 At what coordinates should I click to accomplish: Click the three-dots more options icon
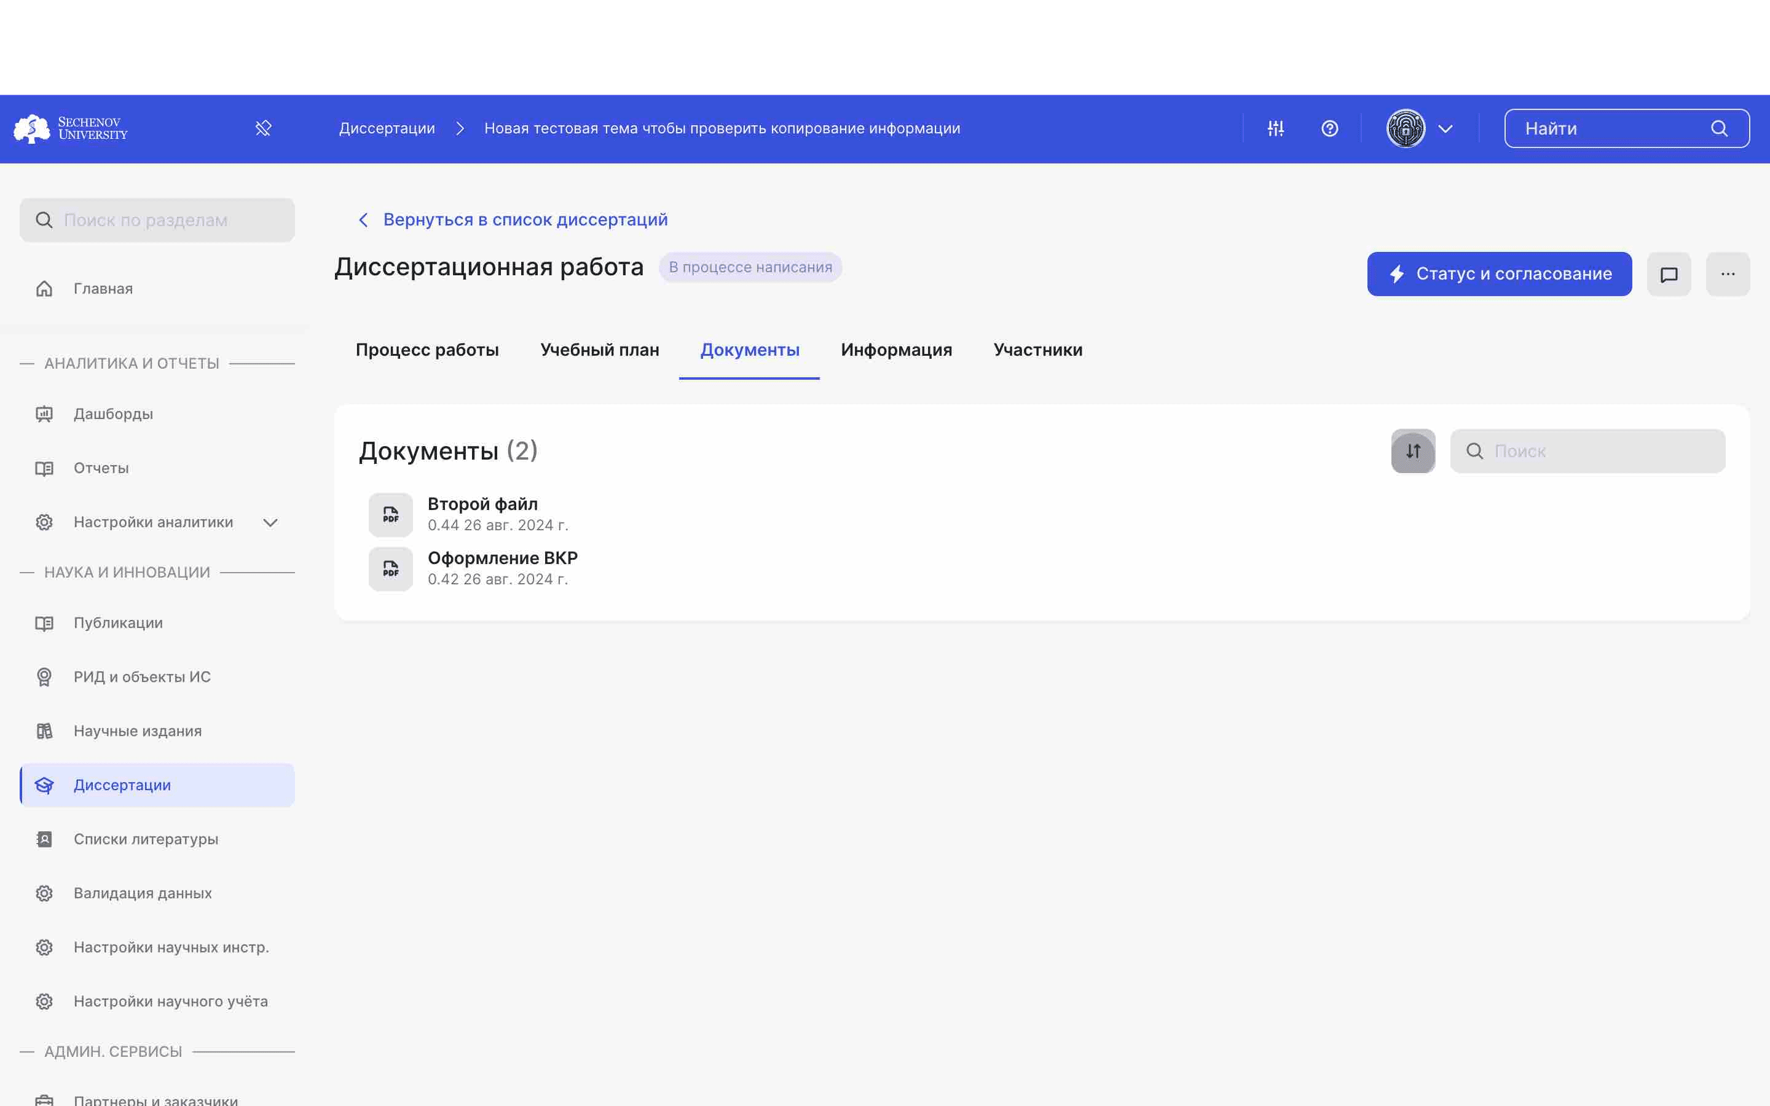(1728, 273)
